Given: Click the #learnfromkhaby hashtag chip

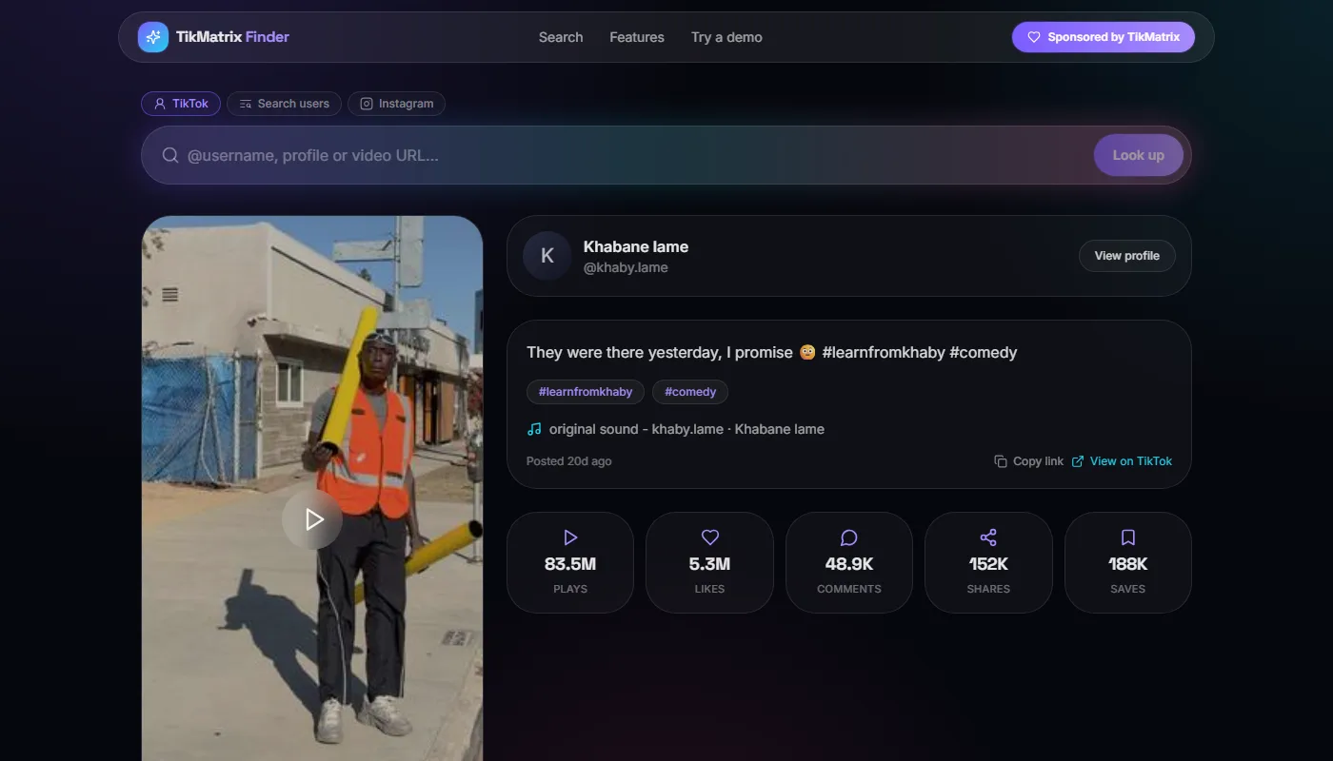Looking at the screenshot, I should (586, 392).
